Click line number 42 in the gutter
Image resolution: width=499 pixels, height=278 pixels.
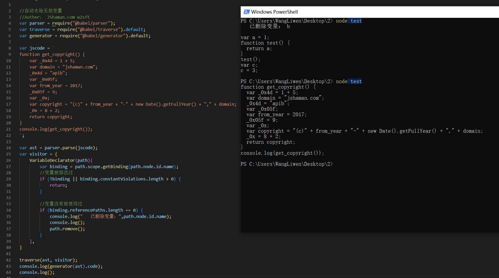pyautogui.click(x=8, y=260)
